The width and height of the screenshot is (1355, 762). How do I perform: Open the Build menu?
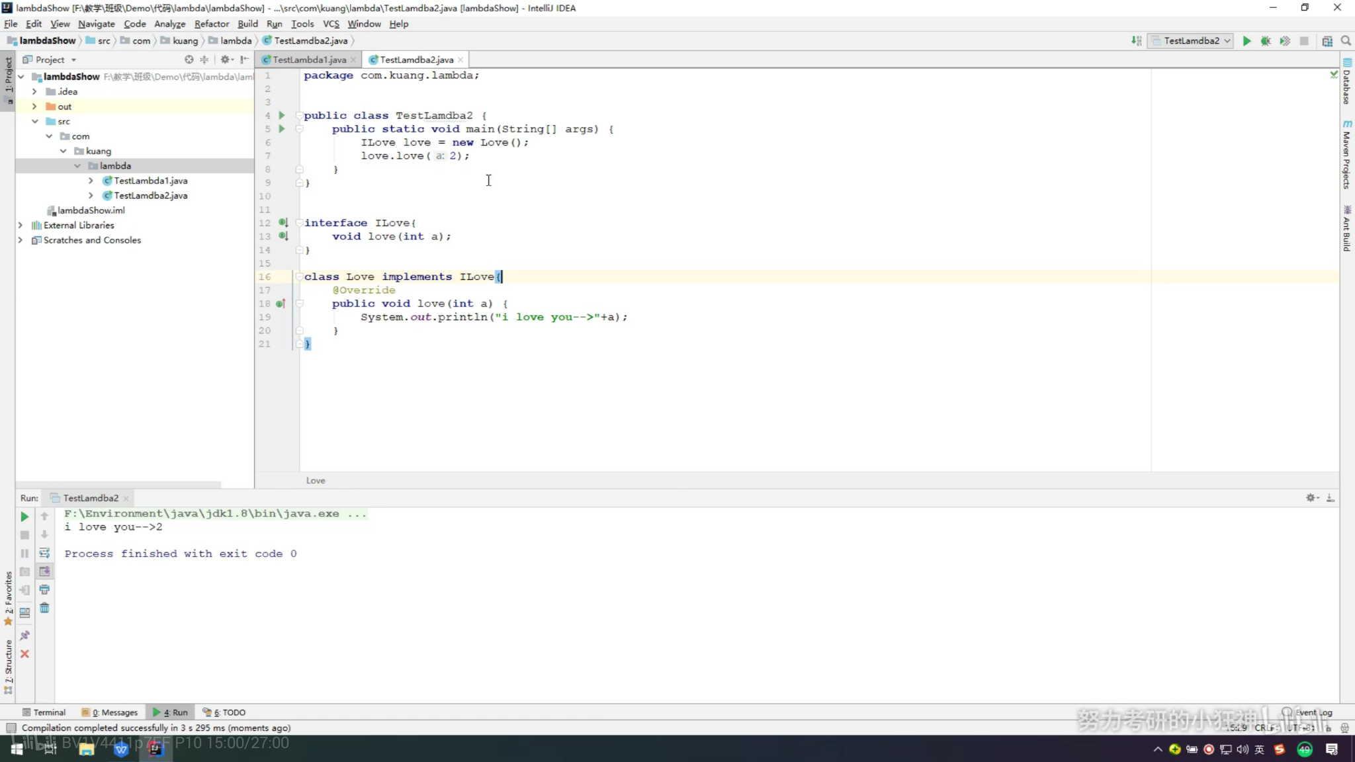[x=247, y=24]
